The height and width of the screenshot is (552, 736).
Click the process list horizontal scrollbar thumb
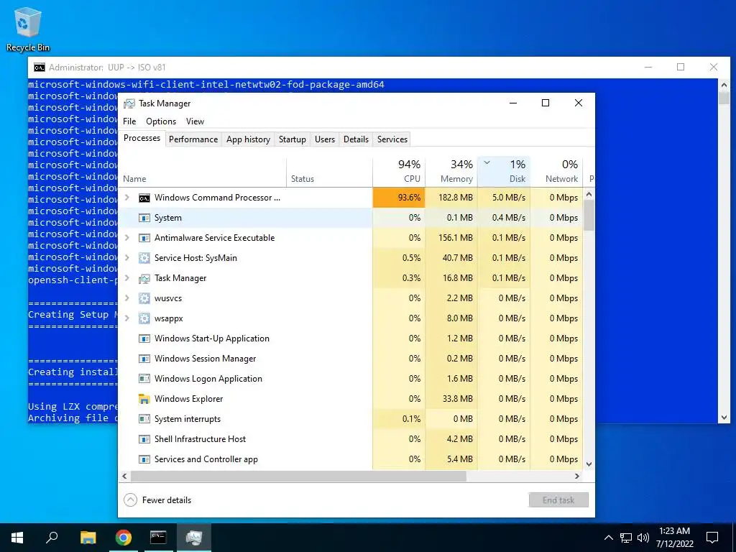click(298, 476)
